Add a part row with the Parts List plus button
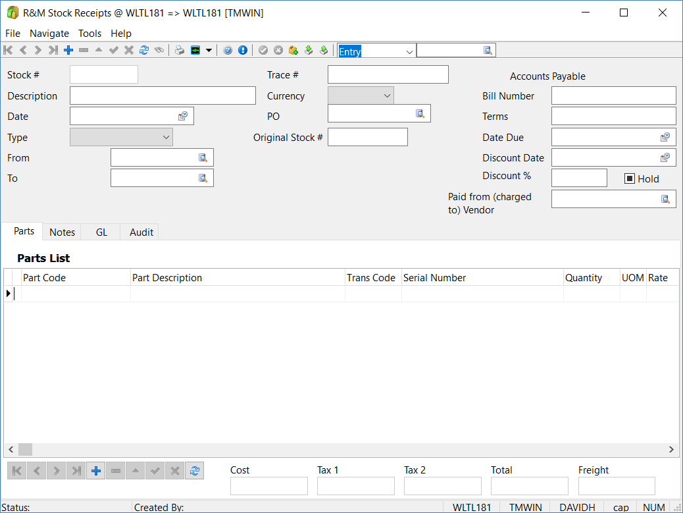683x513 pixels. pos(96,470)
